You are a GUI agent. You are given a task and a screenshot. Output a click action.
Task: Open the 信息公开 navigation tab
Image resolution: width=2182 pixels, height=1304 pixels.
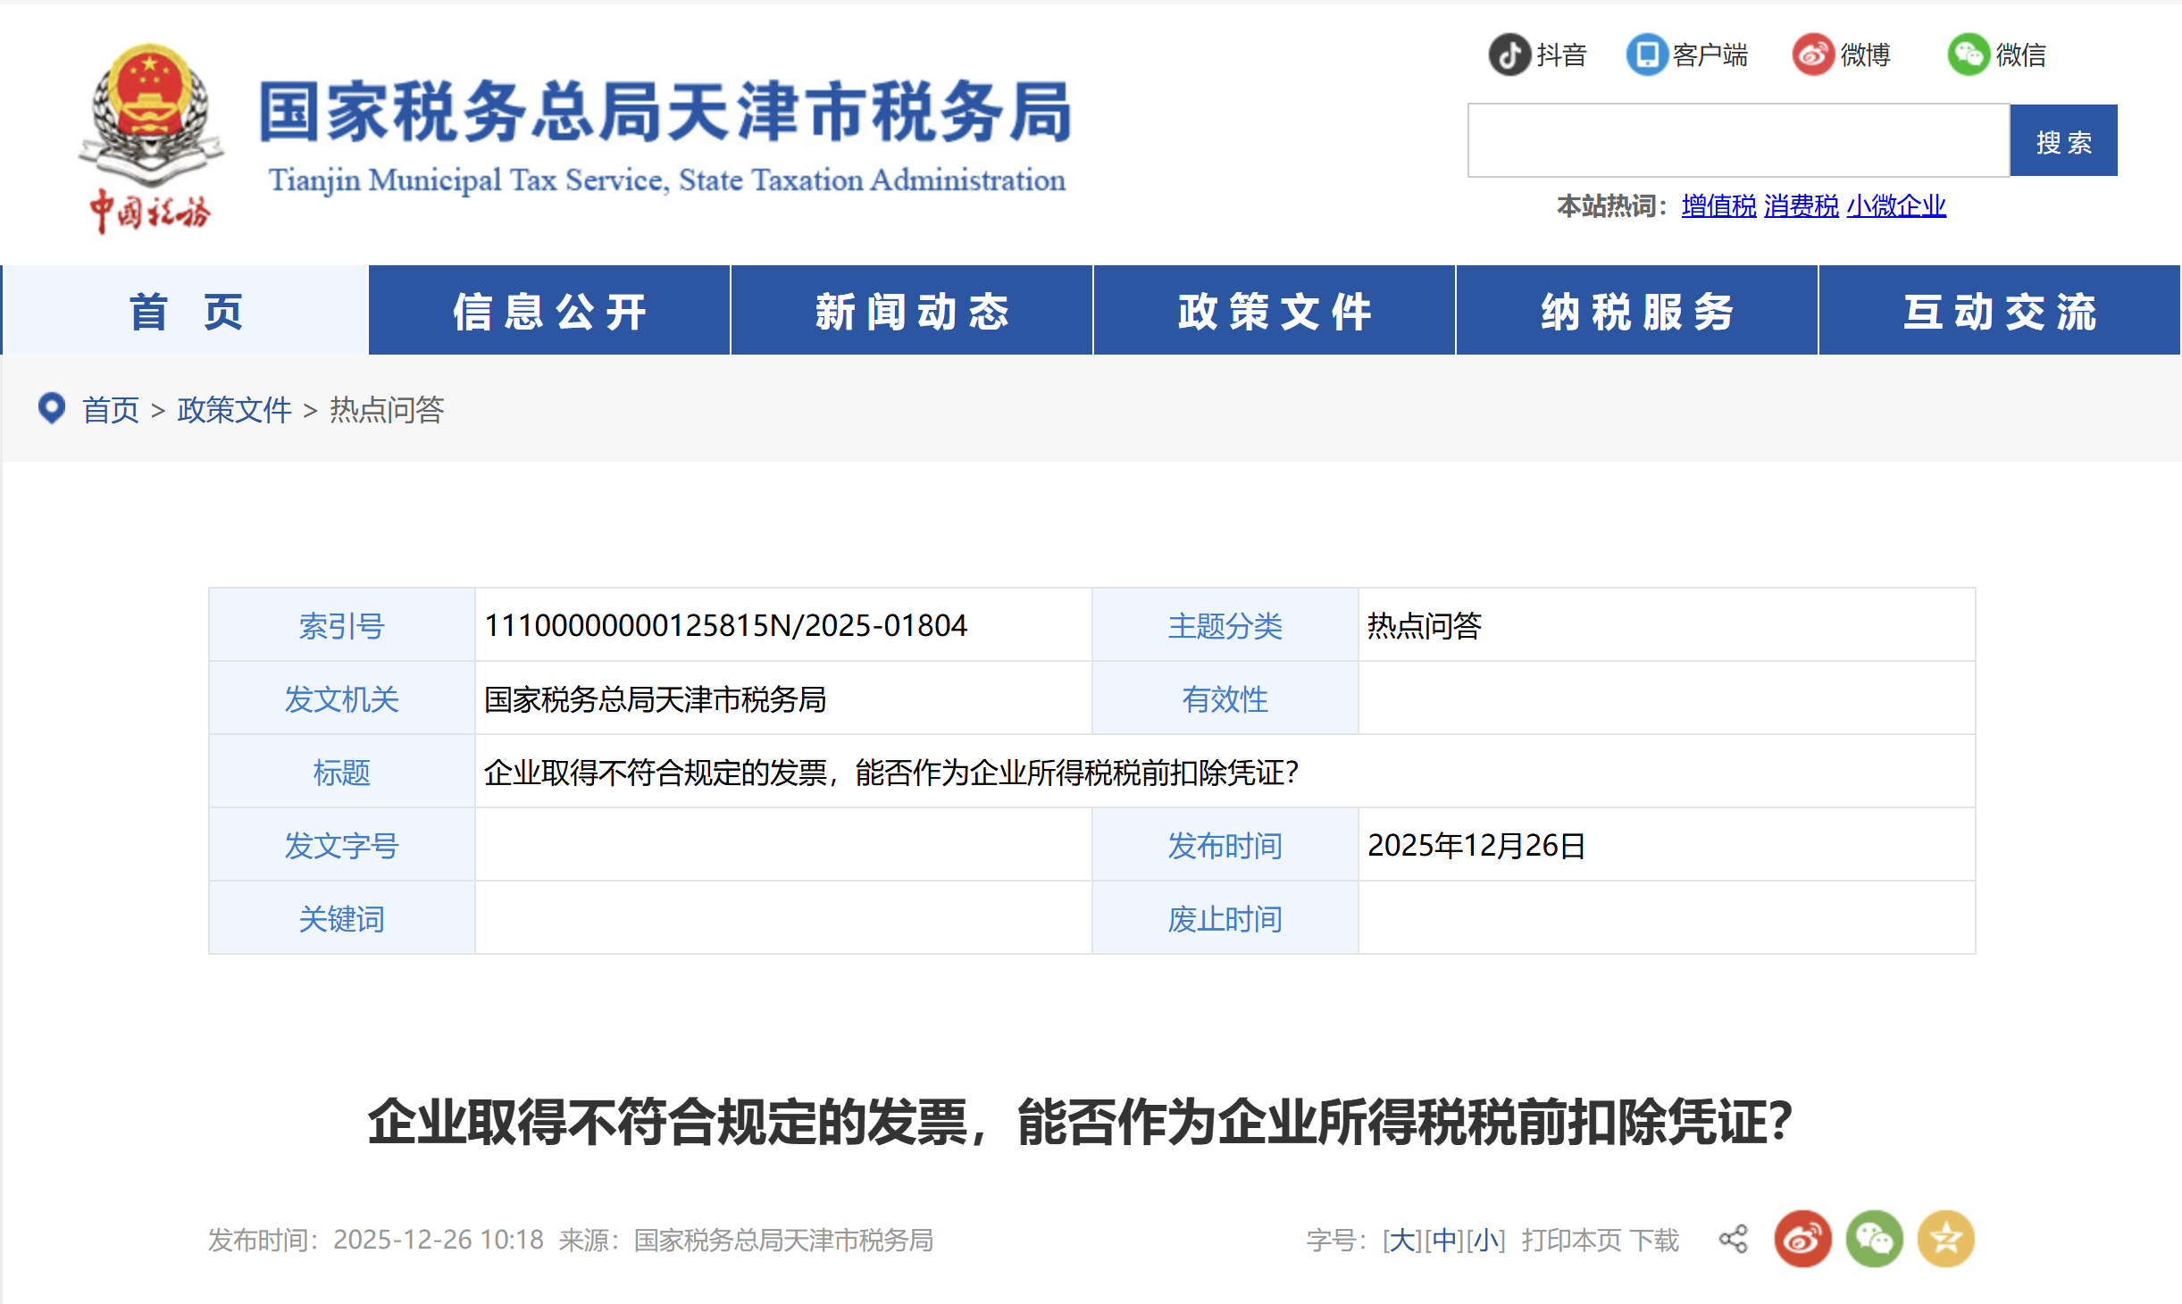click(549, 310)
